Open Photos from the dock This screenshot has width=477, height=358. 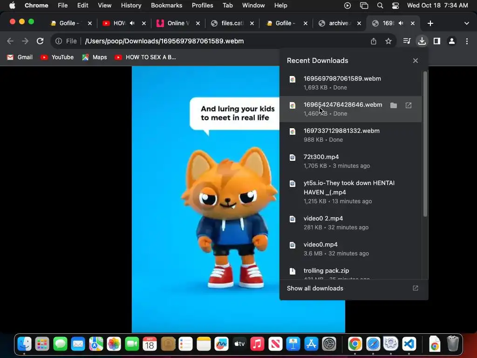click(x=114, y=344)
